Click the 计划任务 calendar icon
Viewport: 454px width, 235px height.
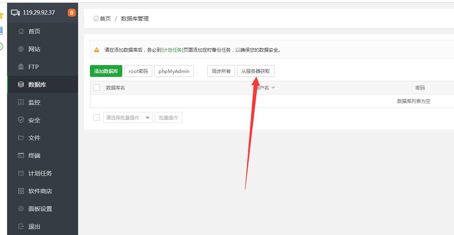click(21, 173)
